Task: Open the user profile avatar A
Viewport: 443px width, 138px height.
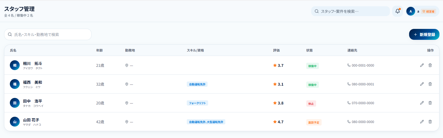Action: tap(410, 11)
